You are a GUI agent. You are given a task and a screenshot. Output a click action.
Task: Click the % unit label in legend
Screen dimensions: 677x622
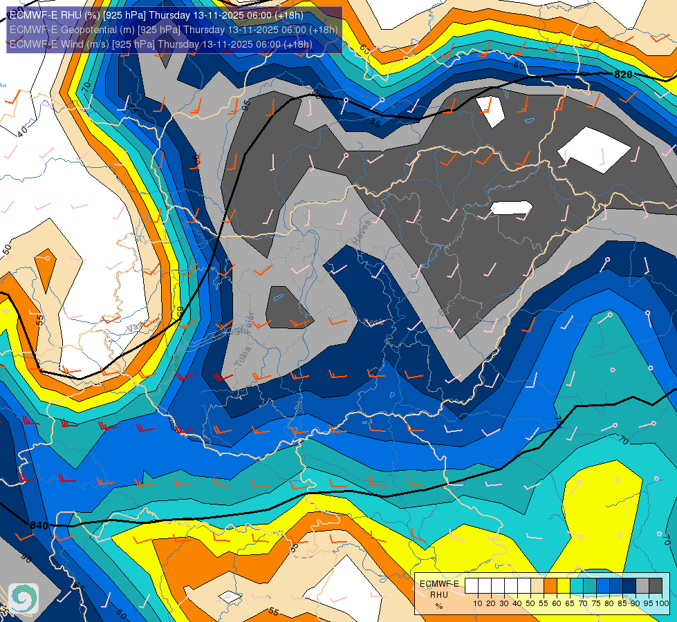coord(439,606)
